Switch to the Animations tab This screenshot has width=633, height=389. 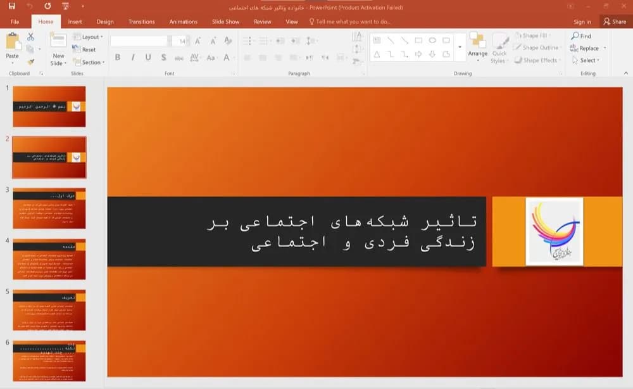[184, 22]
